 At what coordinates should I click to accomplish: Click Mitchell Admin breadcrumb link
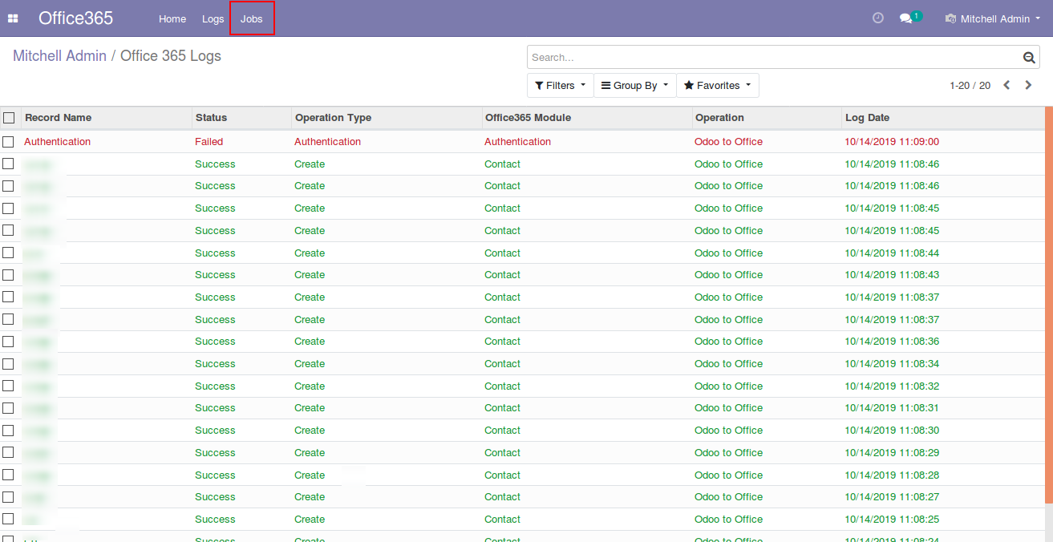click(59, 56)
